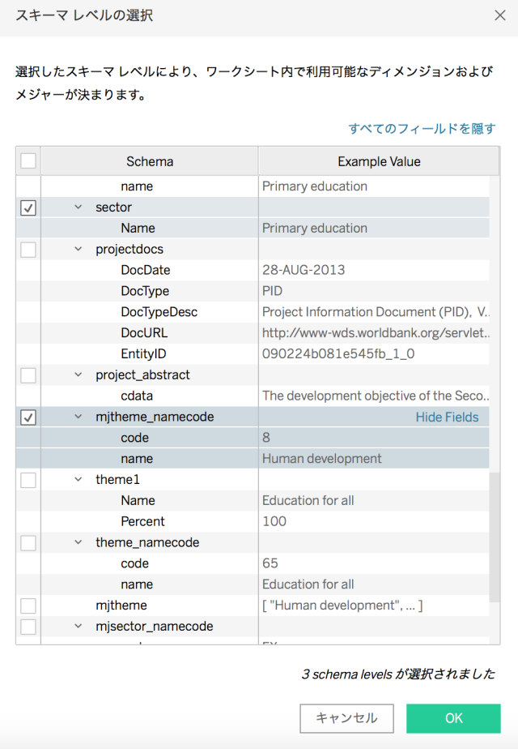Click the Project Information Document value
518x749 pixels.
click(376, 312)
